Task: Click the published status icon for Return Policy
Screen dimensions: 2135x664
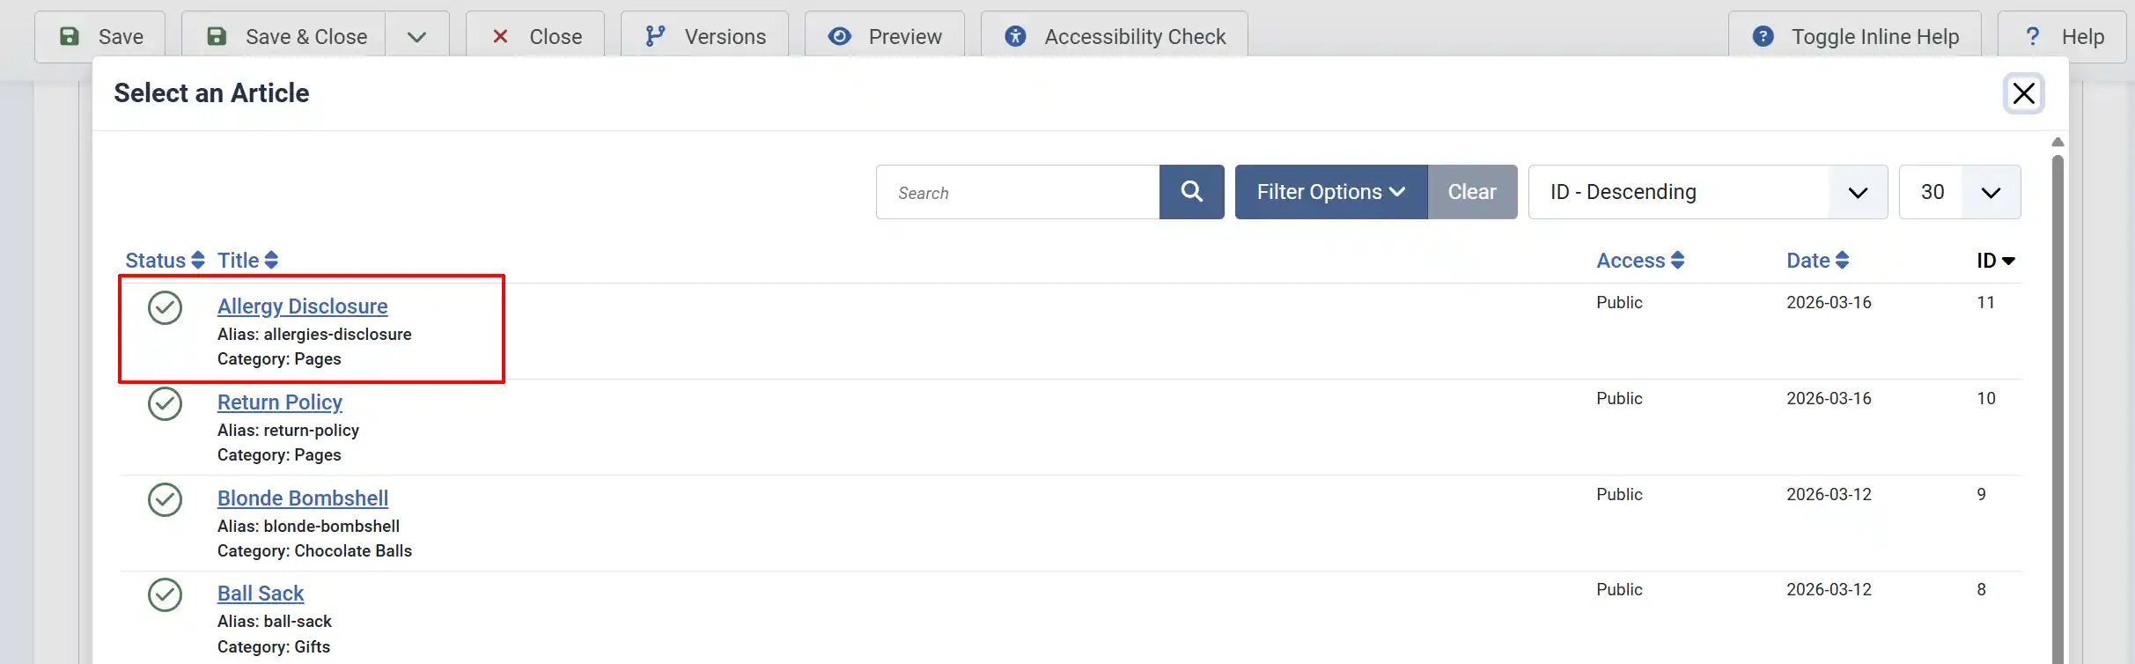Action: pyautogui.click(x=165, y=403)
